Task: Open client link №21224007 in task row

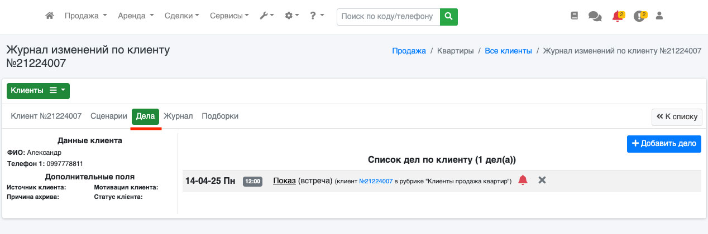Action: [376, 181]
